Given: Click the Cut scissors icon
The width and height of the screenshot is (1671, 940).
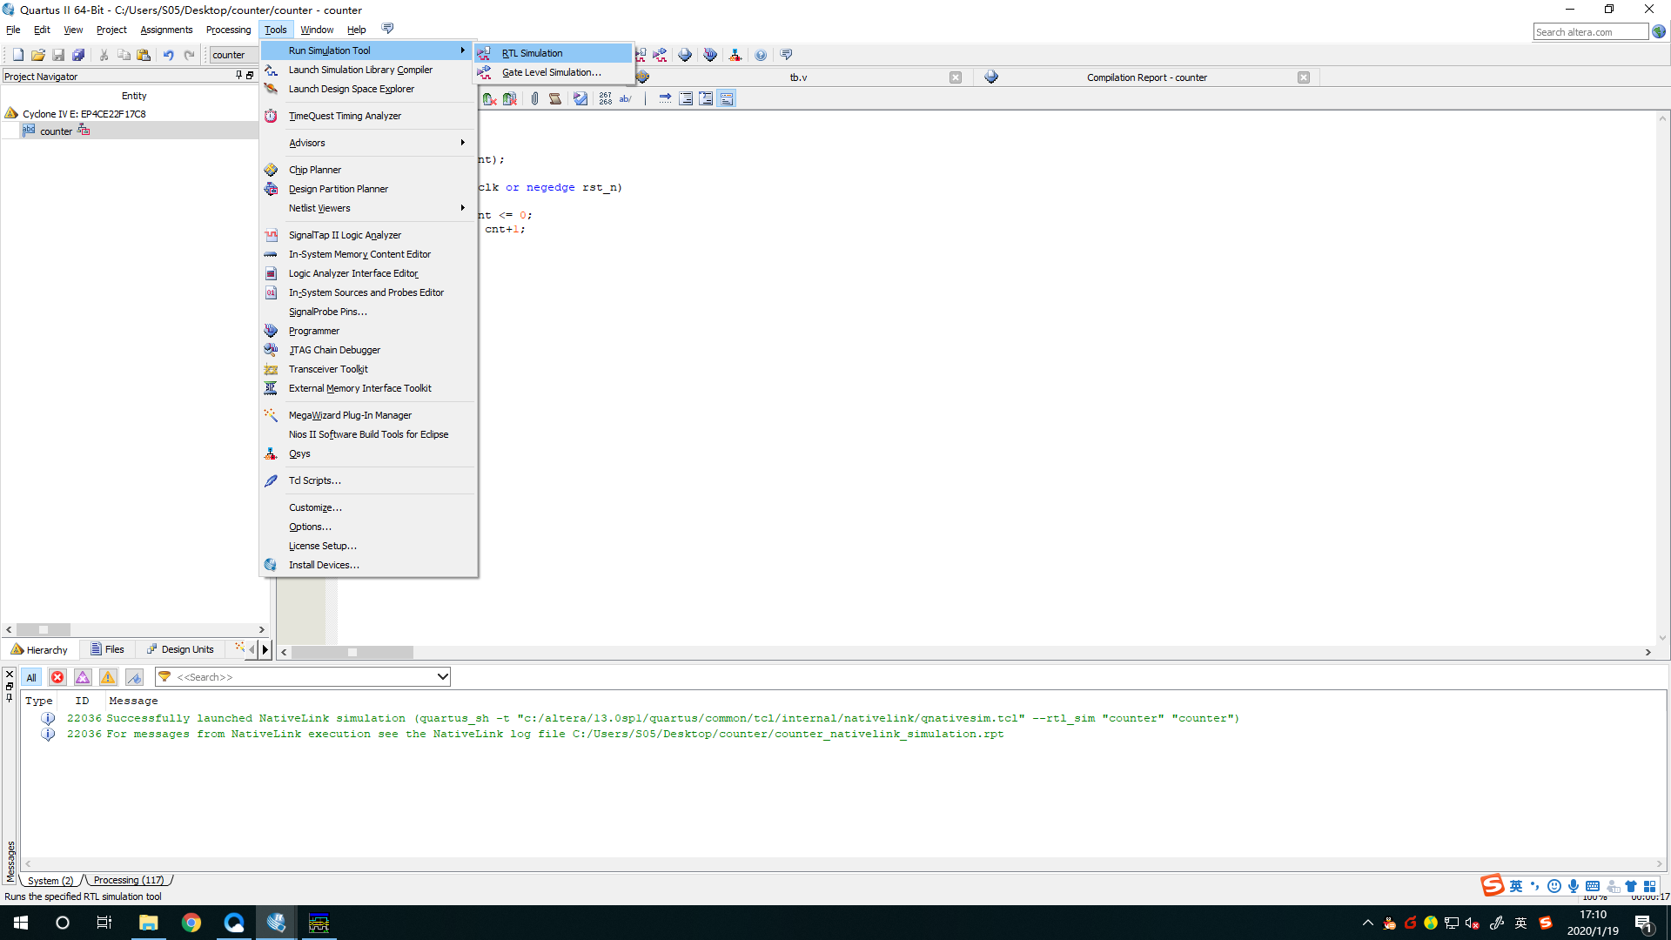Looking at the screenshot, I should point(104,55).
